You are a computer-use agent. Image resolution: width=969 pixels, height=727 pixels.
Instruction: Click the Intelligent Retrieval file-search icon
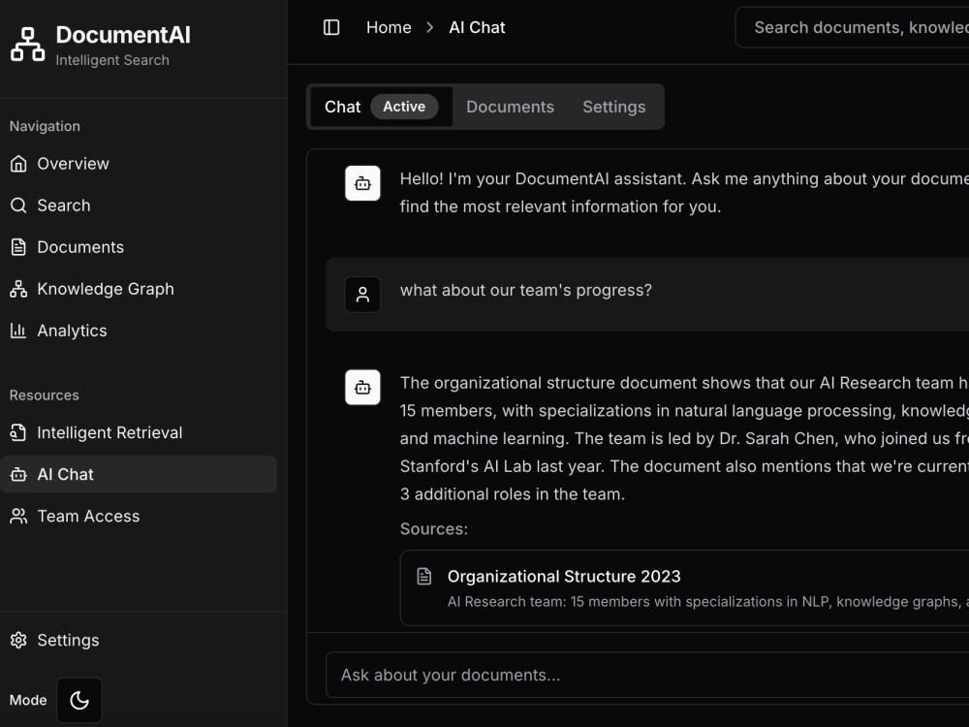[18, 432]
